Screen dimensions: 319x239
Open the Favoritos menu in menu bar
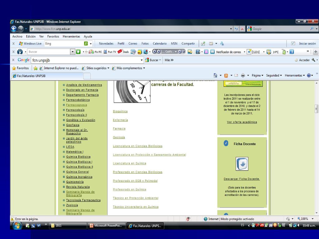pyautogui.click(x=53, y=36)
